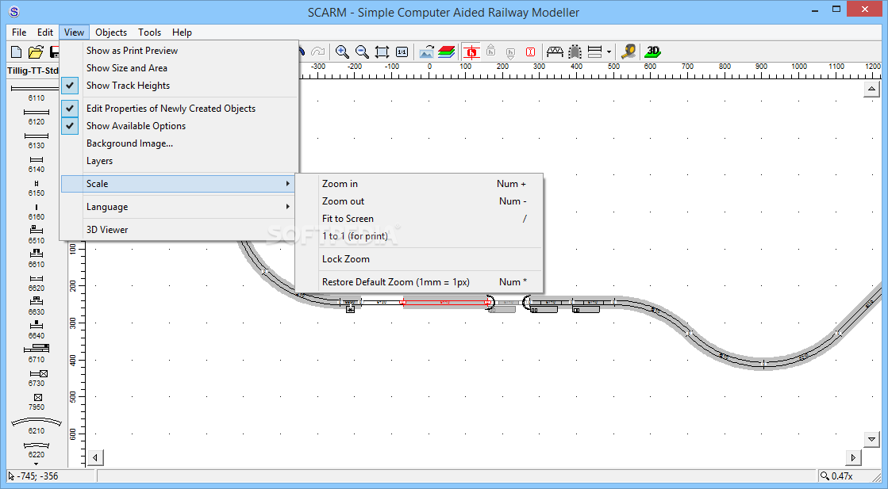Choose Zoom in from Scale submenu
This screenshot has width=888, height=489.
(419, 184)
